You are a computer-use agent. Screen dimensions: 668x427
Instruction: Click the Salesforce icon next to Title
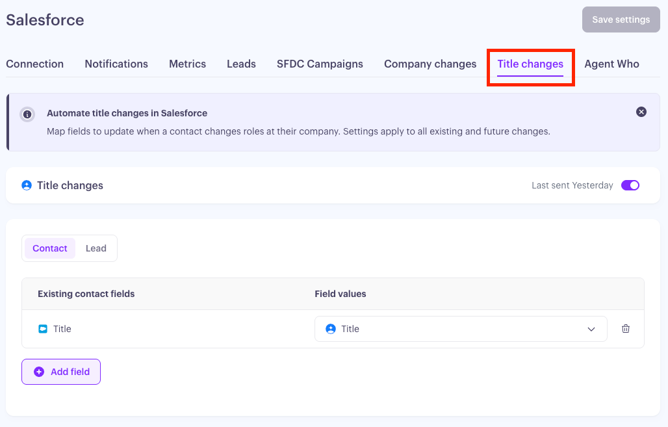click(43, 329)
